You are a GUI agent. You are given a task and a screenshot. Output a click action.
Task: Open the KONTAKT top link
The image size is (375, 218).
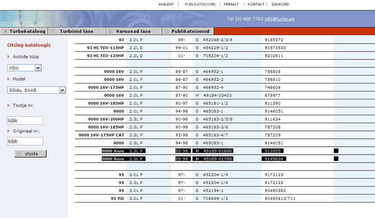[256, 4]
